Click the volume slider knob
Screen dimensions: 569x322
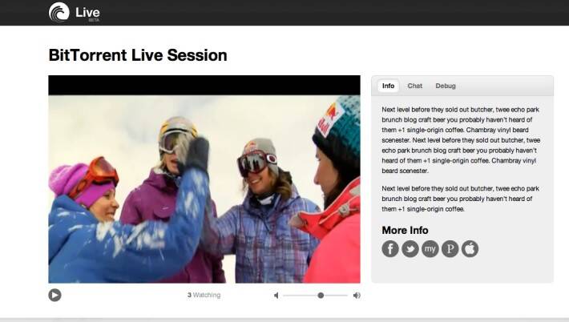321,296
